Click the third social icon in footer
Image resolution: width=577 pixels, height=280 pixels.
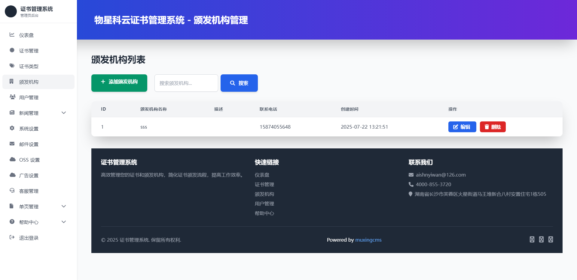(551, 239)
